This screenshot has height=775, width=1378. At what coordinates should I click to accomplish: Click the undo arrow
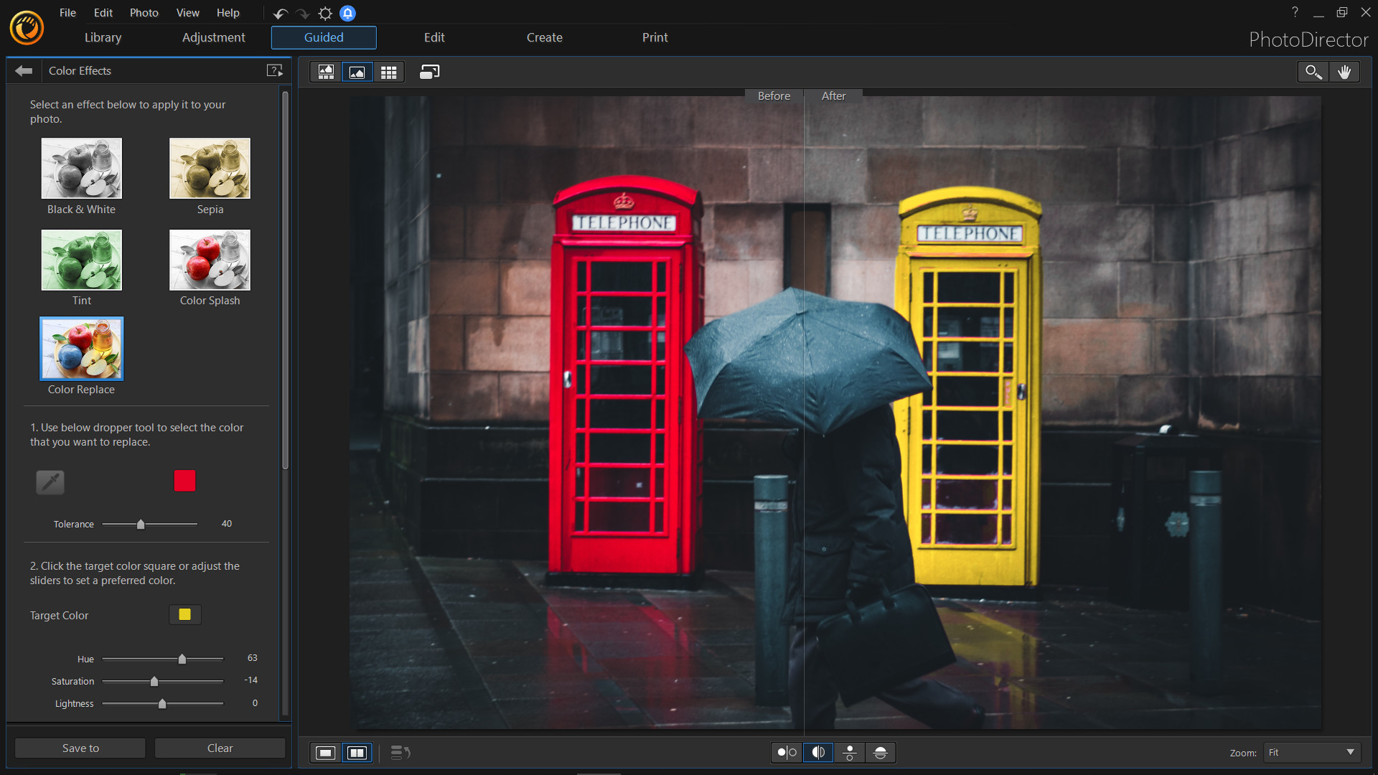(x=280, y=13)
